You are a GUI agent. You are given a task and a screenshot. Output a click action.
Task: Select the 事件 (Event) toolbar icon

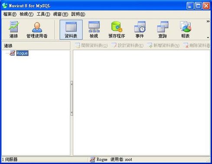(140, 30)
